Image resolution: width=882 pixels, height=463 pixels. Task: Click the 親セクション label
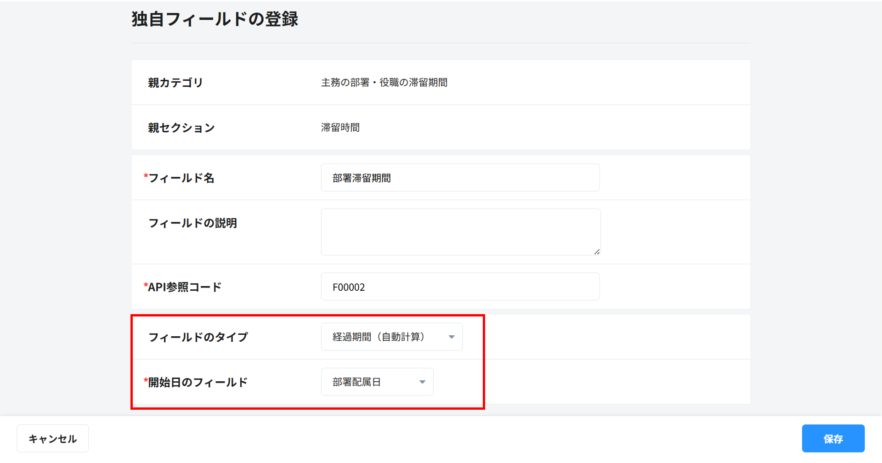[x=181, y=128]
